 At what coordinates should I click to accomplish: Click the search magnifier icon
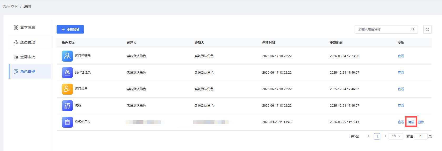413,29
